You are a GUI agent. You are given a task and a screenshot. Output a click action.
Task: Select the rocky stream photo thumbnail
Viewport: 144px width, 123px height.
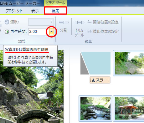click(x=95, y=109)
